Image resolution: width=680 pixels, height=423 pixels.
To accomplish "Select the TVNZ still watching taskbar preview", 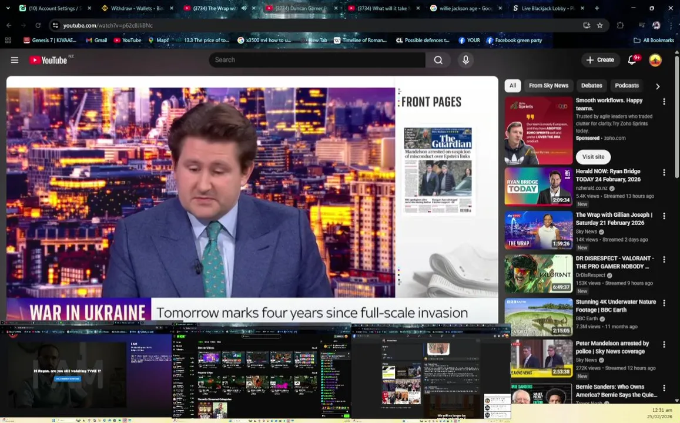I will [86, 371].
